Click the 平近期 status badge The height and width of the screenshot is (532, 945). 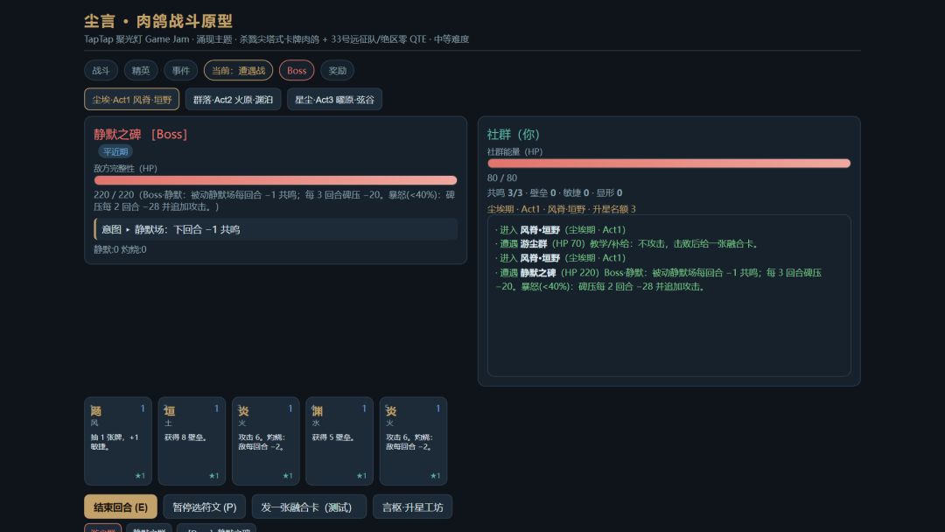[115, 151]
